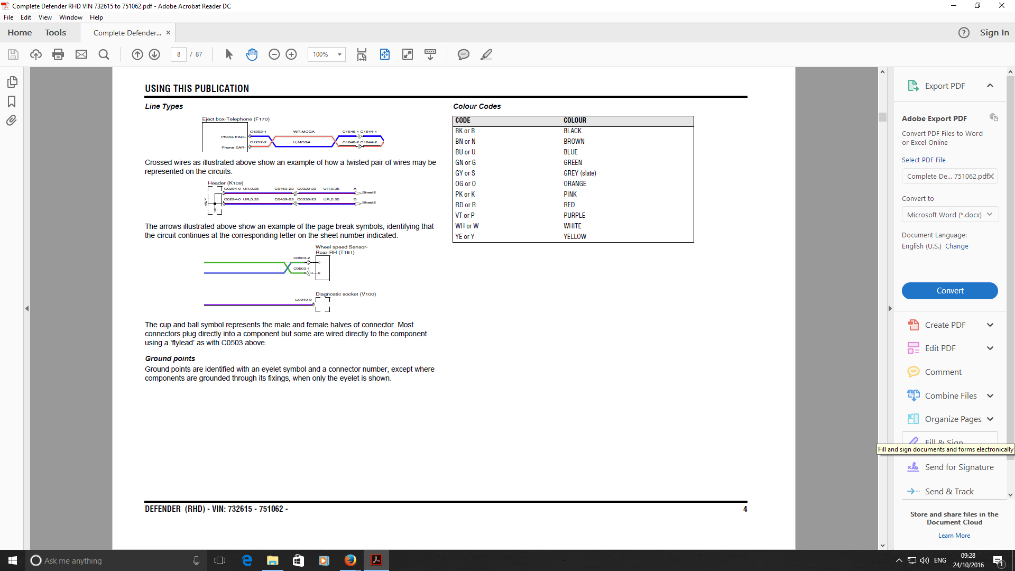Open the Comment tool

pyautogui.click(x=943, y=372)
